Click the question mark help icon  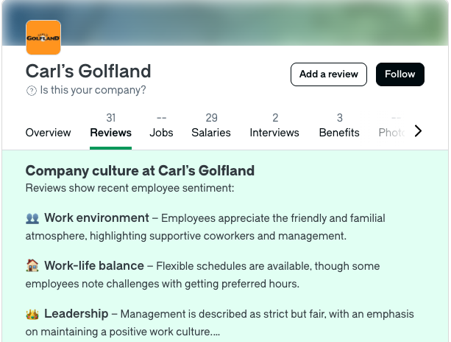click(31, 91)
